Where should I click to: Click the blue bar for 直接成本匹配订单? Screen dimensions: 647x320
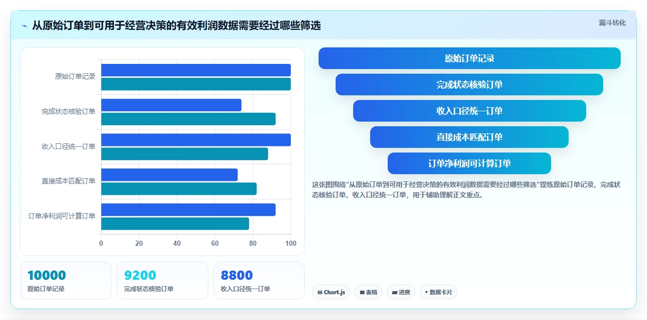(169, 175)
